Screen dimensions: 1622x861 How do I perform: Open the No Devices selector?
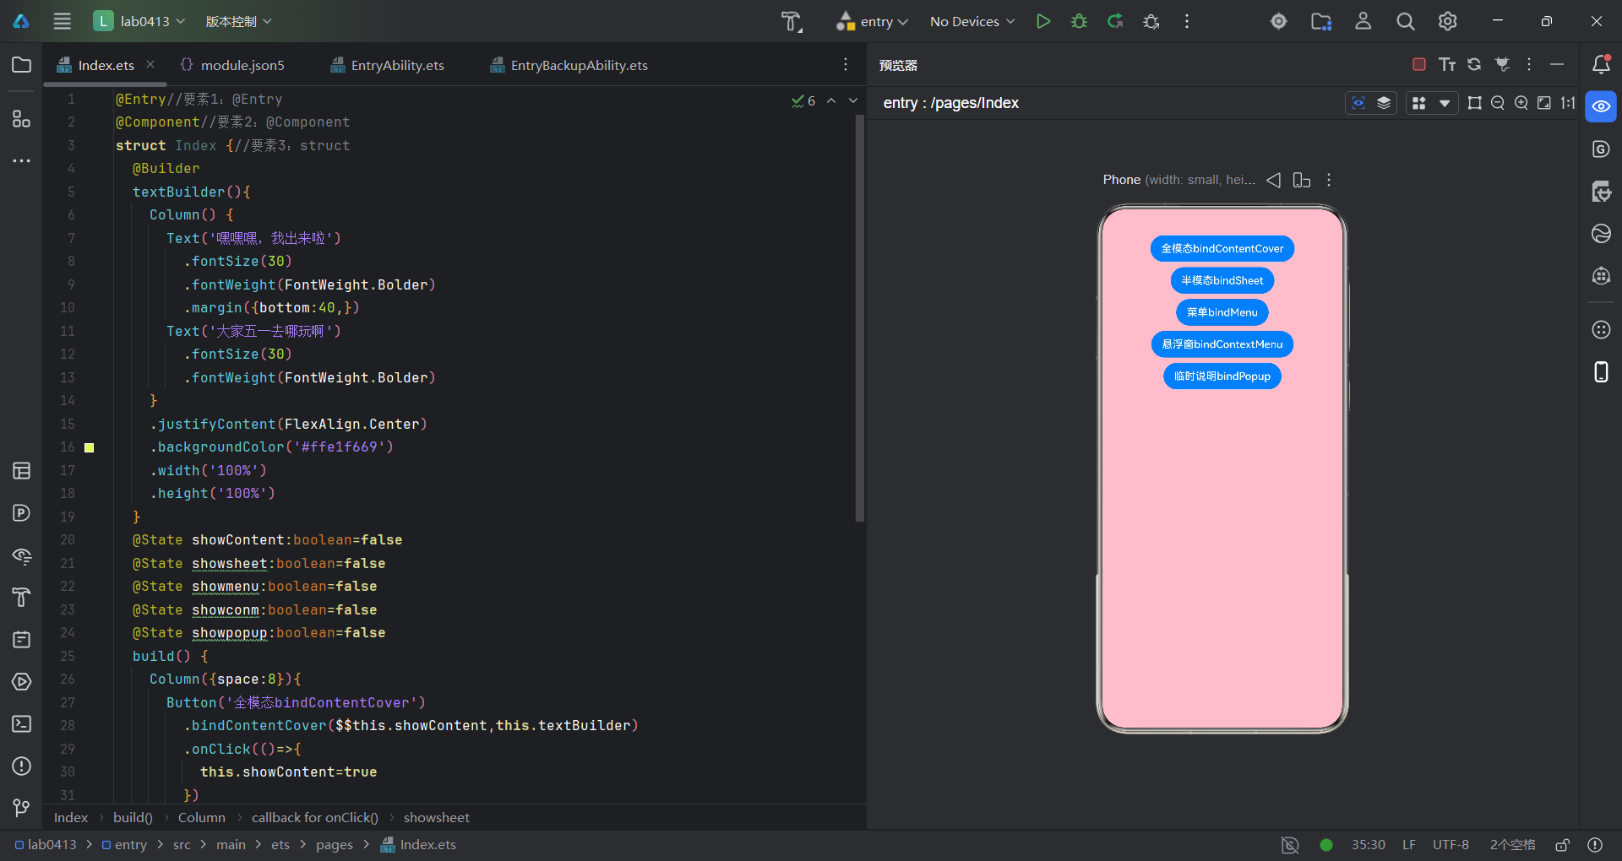tap(972, 21)
